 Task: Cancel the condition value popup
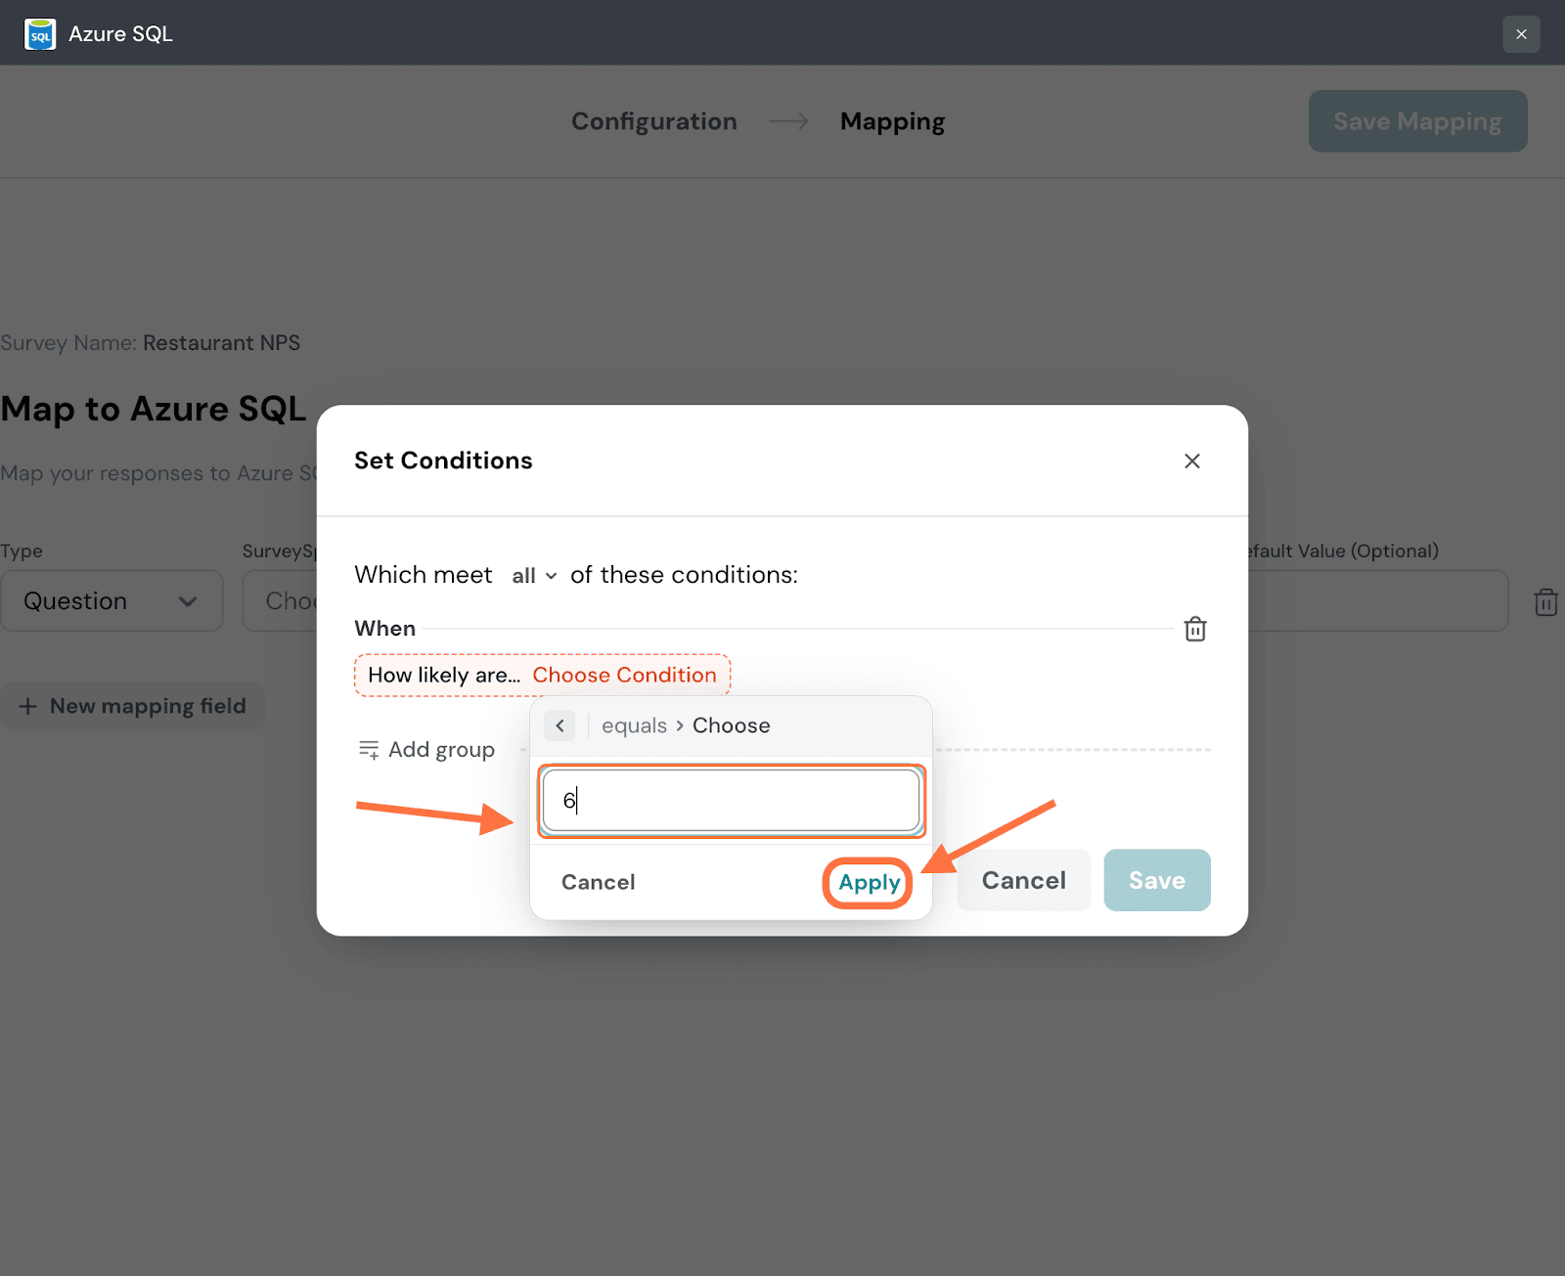tap(598, 883)
